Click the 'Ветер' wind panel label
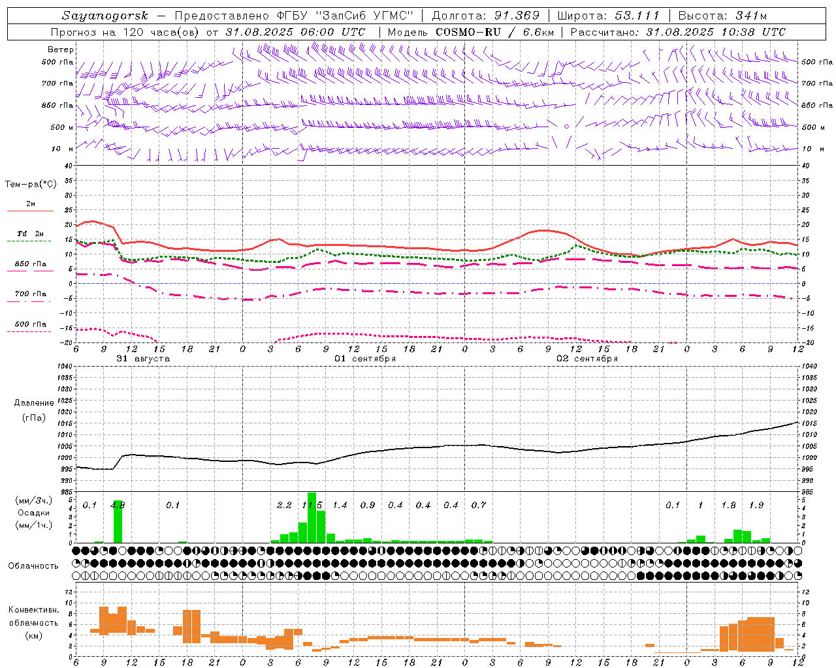The image size is (836, 668). (x=61, y=50)
